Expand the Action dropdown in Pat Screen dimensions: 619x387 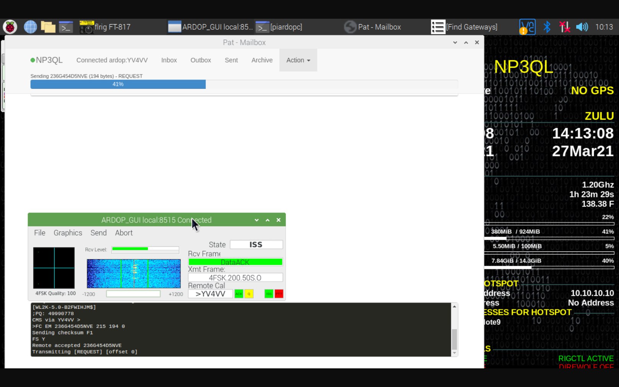pos(298,60)
